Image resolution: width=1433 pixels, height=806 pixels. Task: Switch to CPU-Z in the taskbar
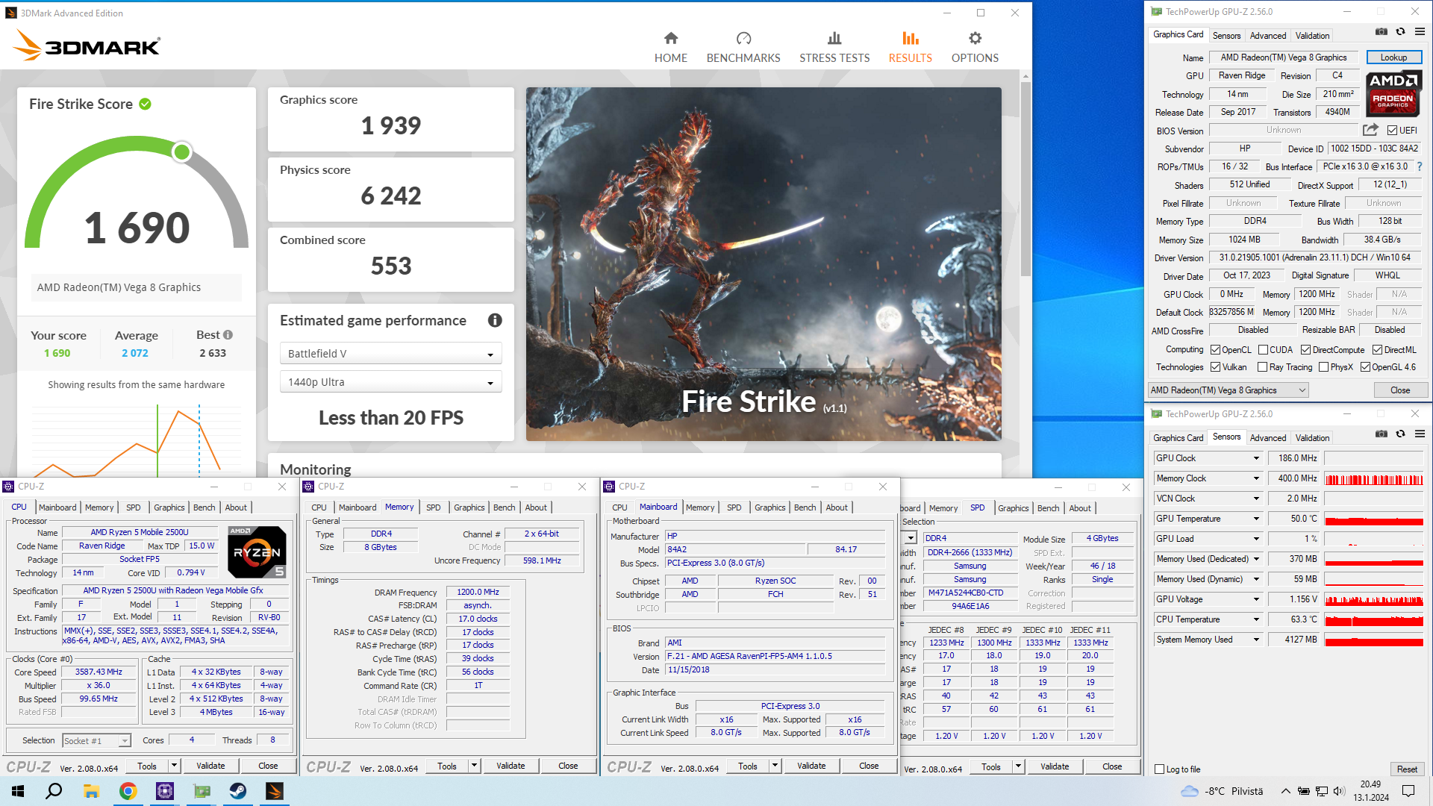(x=164, y=791)
